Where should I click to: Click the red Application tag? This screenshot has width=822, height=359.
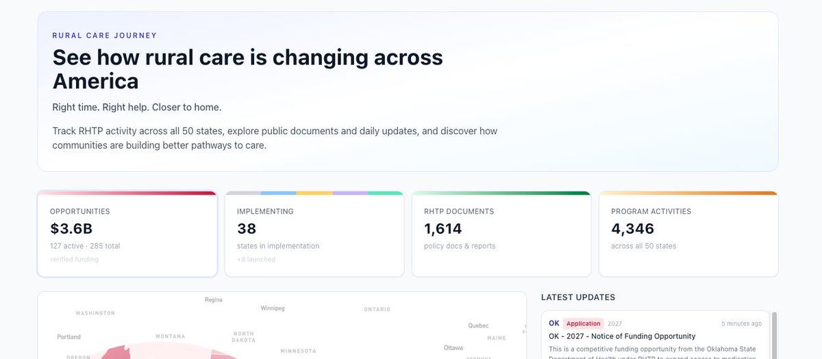pos(584,323)
